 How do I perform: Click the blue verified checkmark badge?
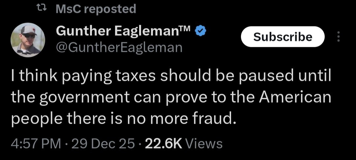[x=201, y=32]
